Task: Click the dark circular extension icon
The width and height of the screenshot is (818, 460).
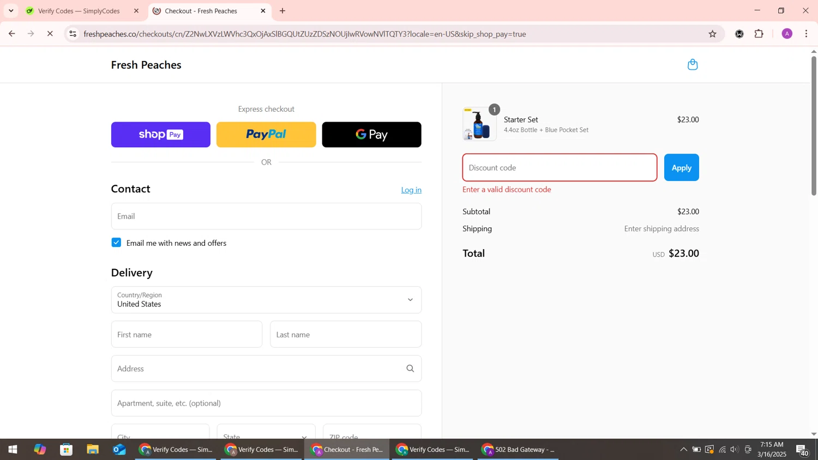Action: (x=739, y=34)
